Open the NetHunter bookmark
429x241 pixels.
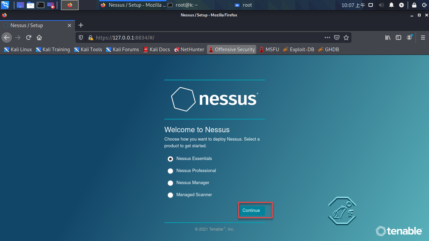coord(189,50)
